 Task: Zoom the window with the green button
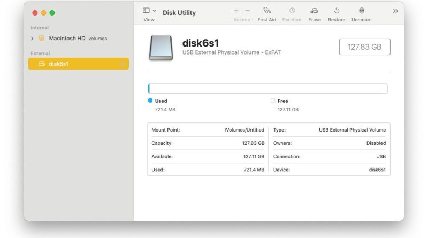[52, 13]
